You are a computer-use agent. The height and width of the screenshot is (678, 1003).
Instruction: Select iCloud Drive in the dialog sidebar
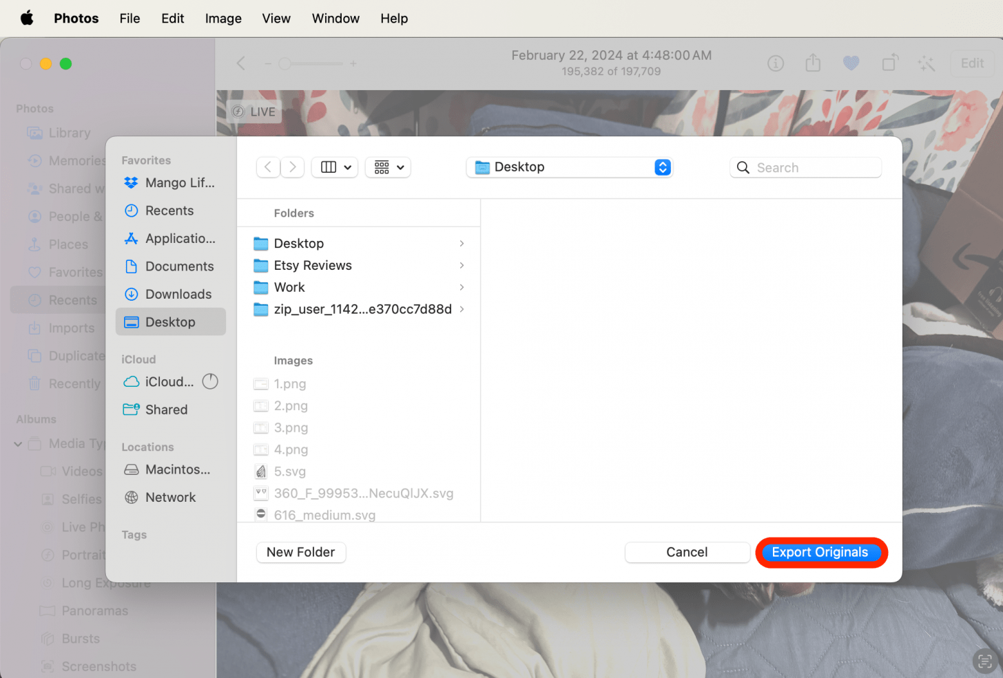coord(160,382)
